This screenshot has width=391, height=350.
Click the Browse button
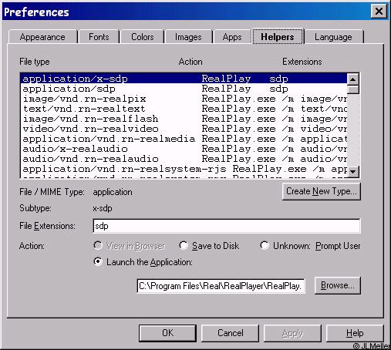(338, 285)
